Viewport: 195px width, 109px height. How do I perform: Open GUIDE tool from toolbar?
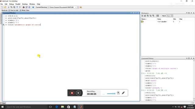27,7
